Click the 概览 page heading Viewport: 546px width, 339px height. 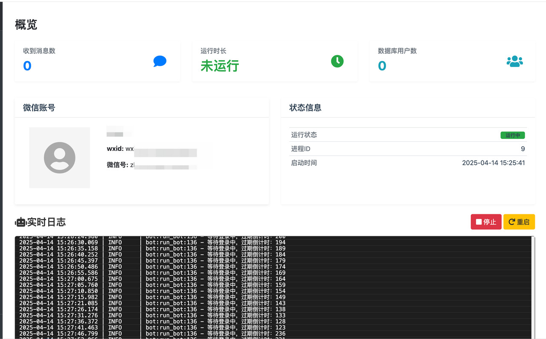click(26, 25)
